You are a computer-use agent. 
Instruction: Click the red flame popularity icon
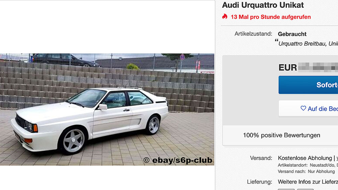(x=225, y=17)
